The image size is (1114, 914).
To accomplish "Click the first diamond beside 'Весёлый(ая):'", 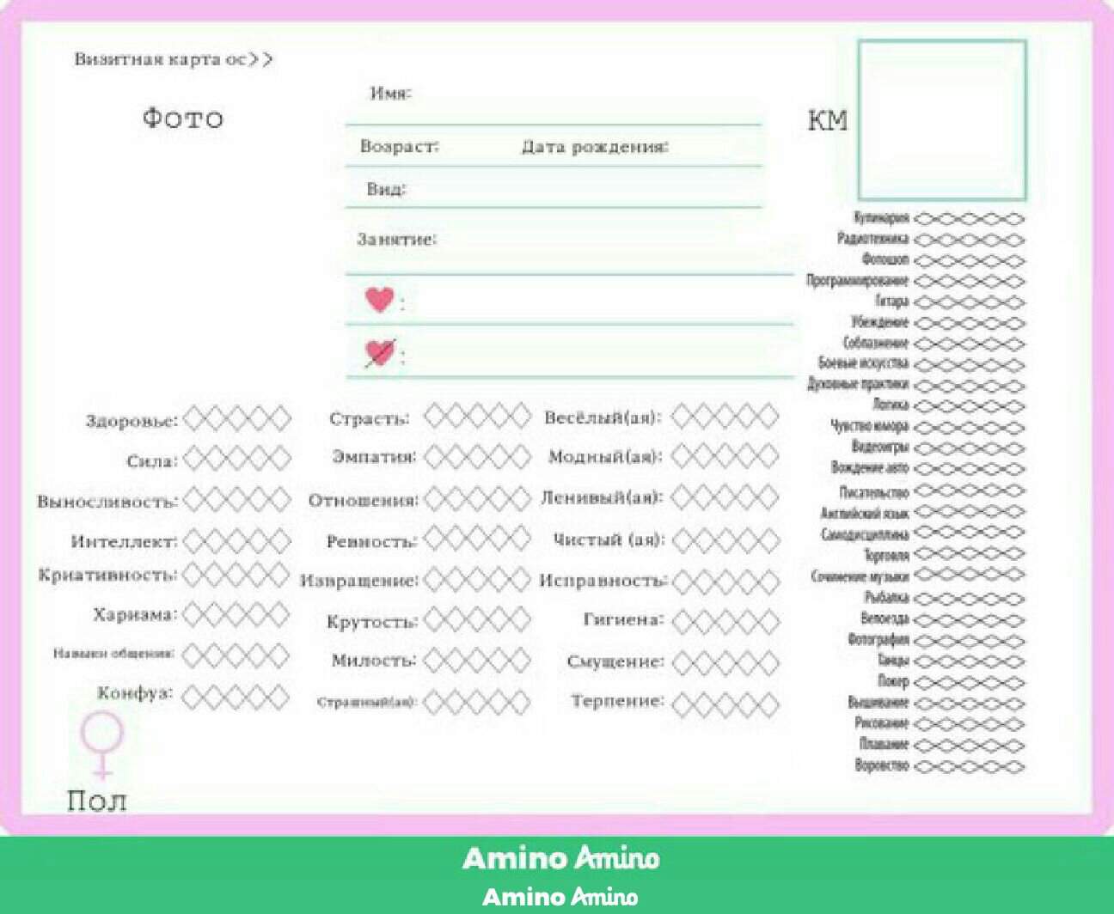I will (x=683, y=417).
